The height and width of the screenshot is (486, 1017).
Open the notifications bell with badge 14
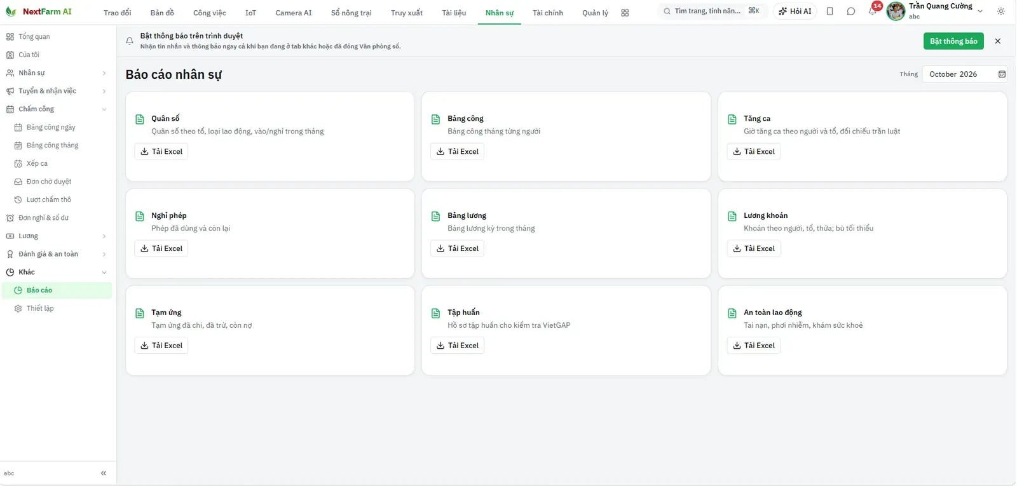click(873, 11)
